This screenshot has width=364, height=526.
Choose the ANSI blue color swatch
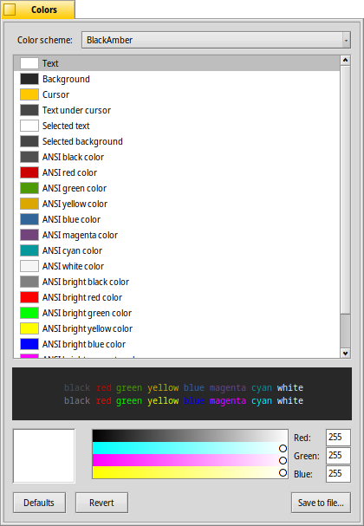[29, 219]
